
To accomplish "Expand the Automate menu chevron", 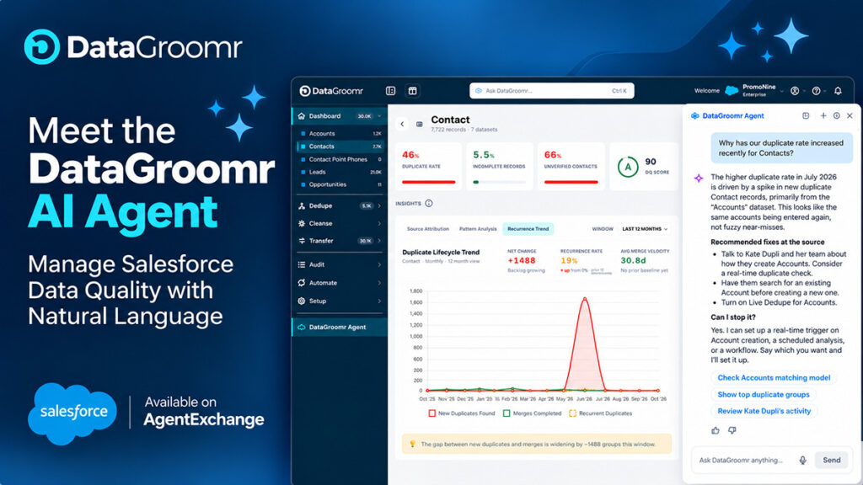I will [x=379, y=283].
